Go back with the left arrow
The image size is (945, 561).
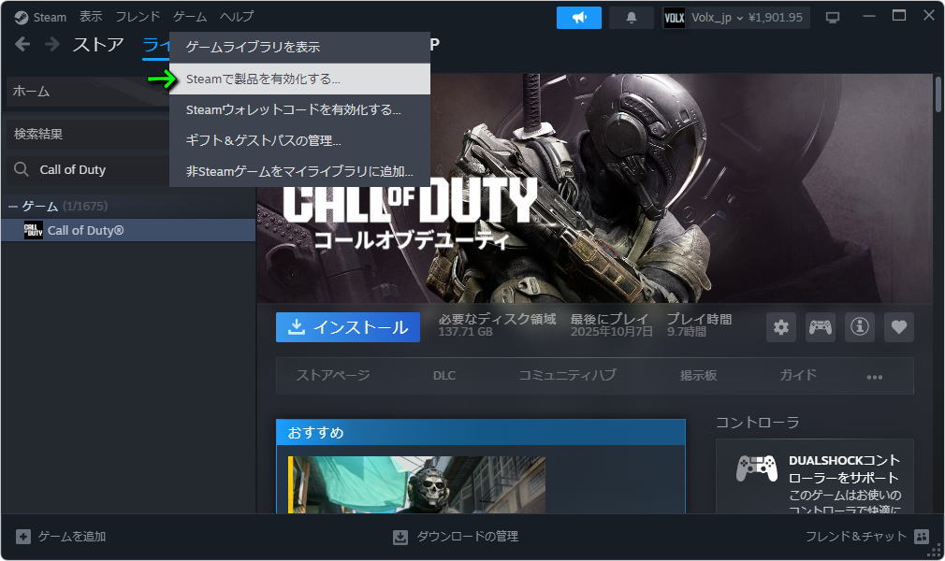click(x=22, y=44)
